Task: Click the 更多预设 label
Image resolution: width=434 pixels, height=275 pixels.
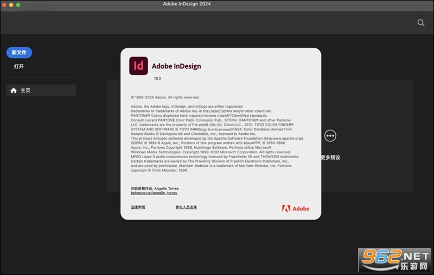Action: 330,158
